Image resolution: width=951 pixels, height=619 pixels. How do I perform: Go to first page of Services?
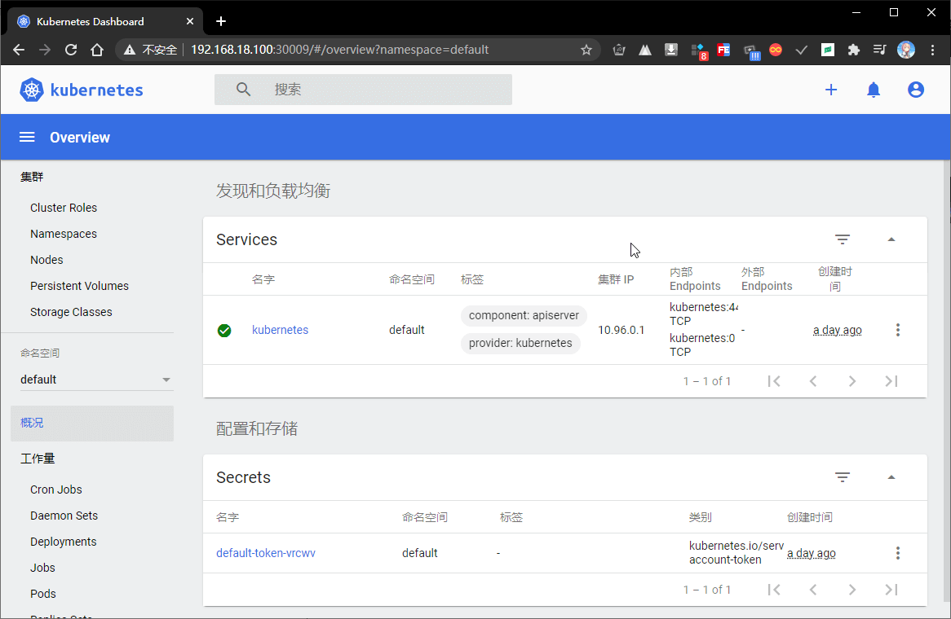point(774,381)
